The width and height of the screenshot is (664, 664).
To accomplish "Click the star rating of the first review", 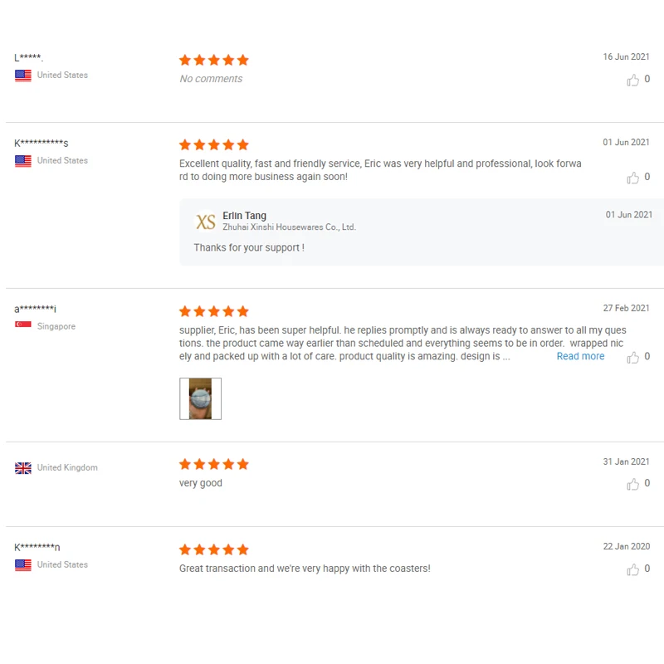I will coord(214,60).
